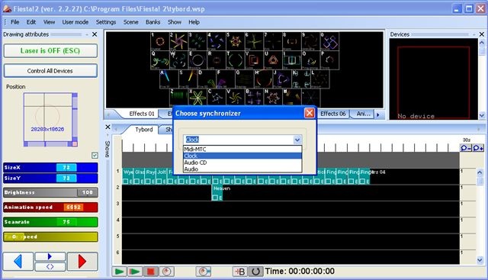Close the Choose synchronizer dialog
This screenshot has width=488, height=280.
pos(309,113)
